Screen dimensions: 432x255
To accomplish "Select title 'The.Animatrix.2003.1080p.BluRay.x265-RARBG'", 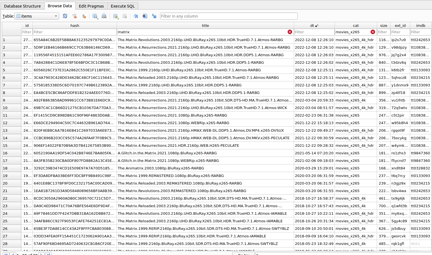I will 205,168.
